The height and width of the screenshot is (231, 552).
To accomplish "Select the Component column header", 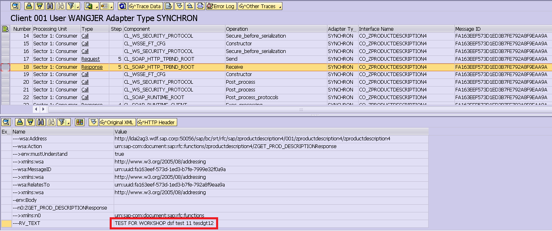I will point(174,29).
